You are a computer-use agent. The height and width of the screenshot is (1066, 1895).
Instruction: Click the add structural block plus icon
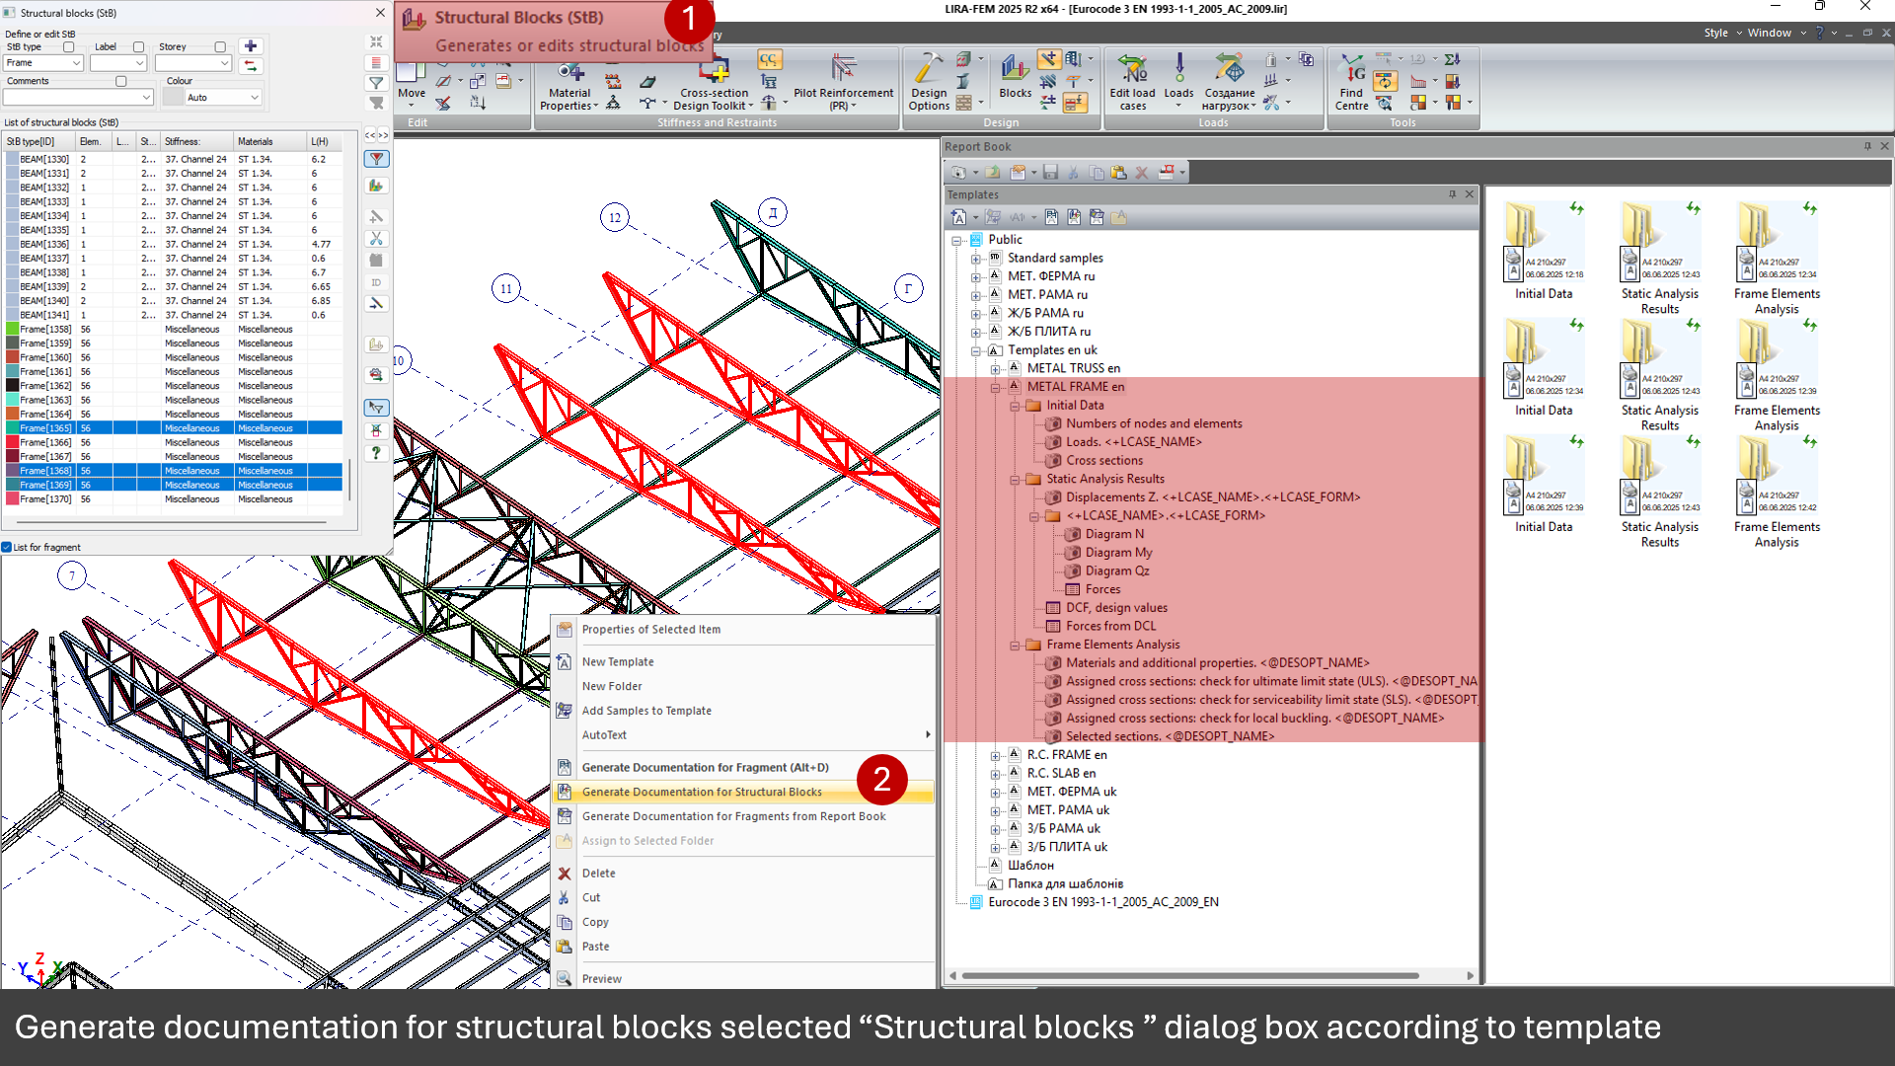[x=251, y=46]
